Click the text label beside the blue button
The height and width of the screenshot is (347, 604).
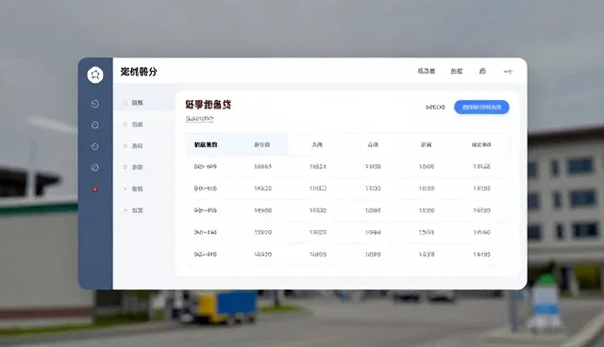click(435, 107)
